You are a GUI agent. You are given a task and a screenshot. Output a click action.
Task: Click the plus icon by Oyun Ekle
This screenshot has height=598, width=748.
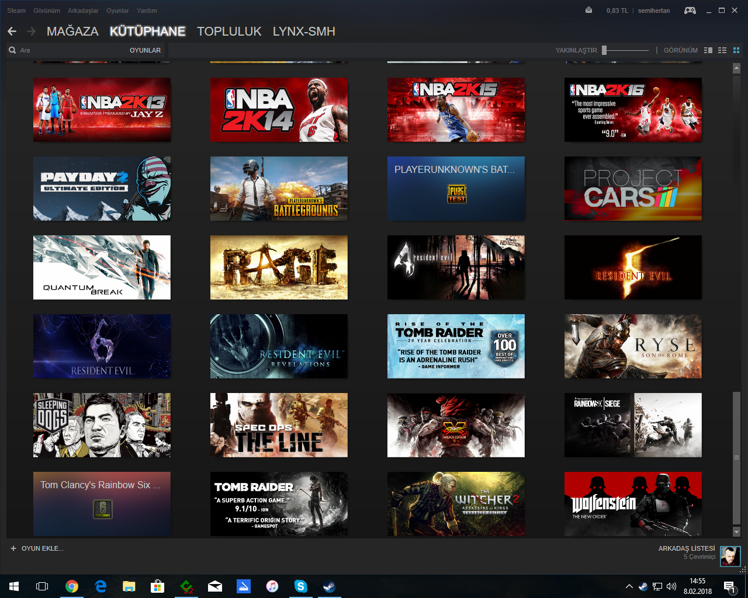pyautogui.click(x=13, y=548)
